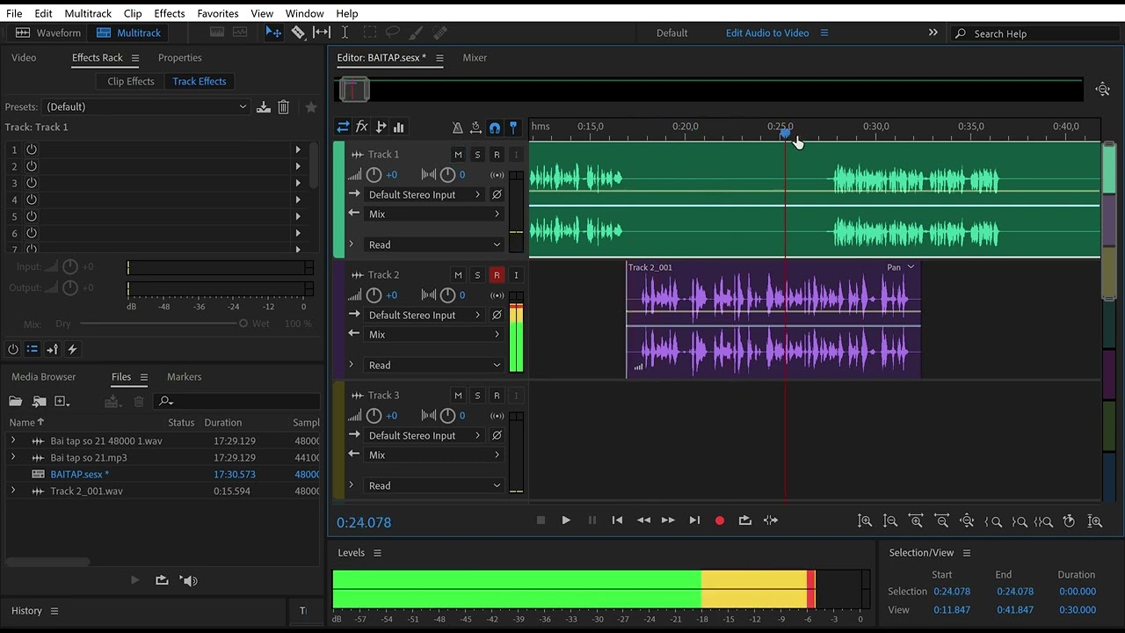The width and height of the screenshot is (1125, 633).
Task: Open the Multitrack menu
Action: [88, 13]
